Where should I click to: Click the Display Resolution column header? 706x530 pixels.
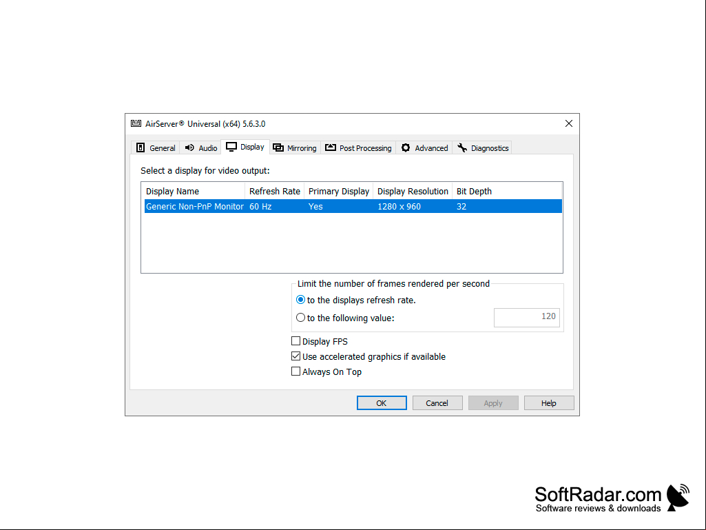tap(413, 191)
